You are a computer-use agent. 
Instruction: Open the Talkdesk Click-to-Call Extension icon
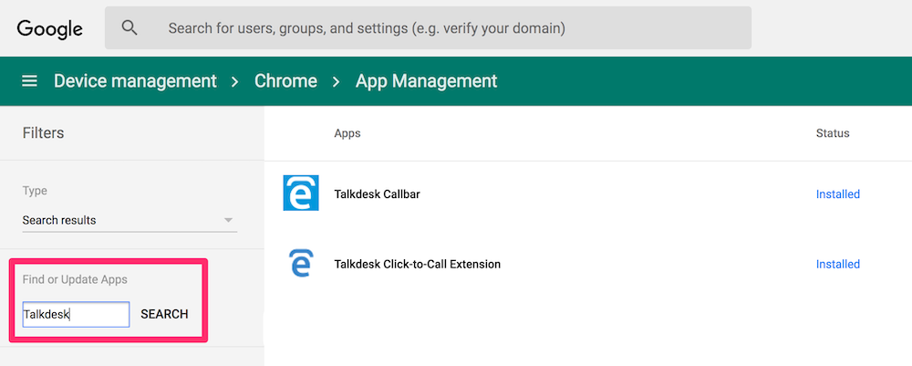click(302, 264)
